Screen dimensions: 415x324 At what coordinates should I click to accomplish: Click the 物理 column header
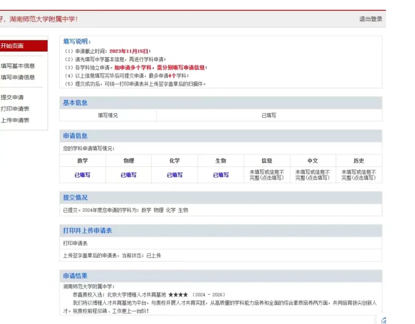click(x=129, y=160)
